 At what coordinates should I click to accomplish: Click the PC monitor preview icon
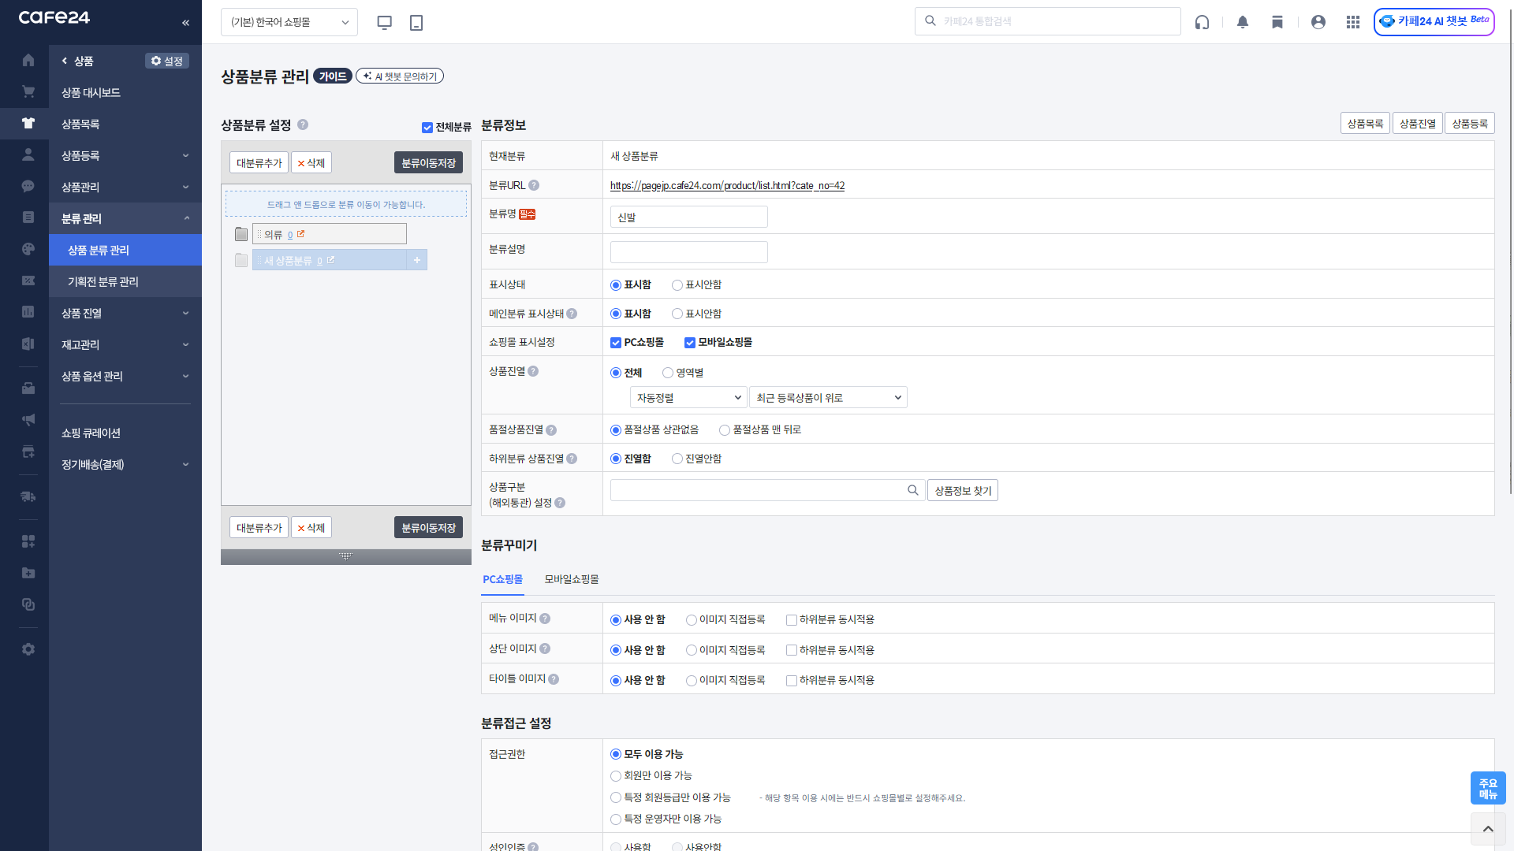tap(384, 22)
